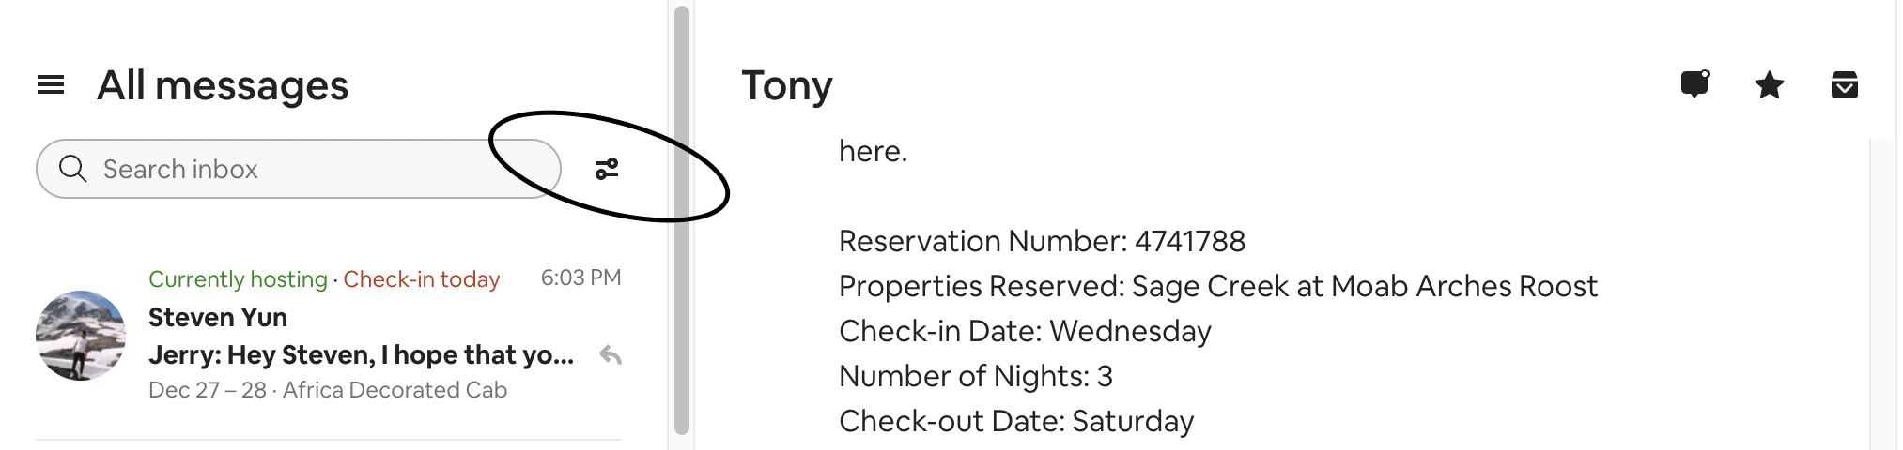Archive the Tony conversation

click(1845, 84)
